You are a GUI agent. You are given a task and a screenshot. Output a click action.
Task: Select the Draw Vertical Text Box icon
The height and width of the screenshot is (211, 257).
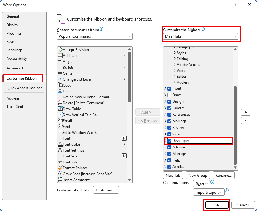(x=60, y=115)
